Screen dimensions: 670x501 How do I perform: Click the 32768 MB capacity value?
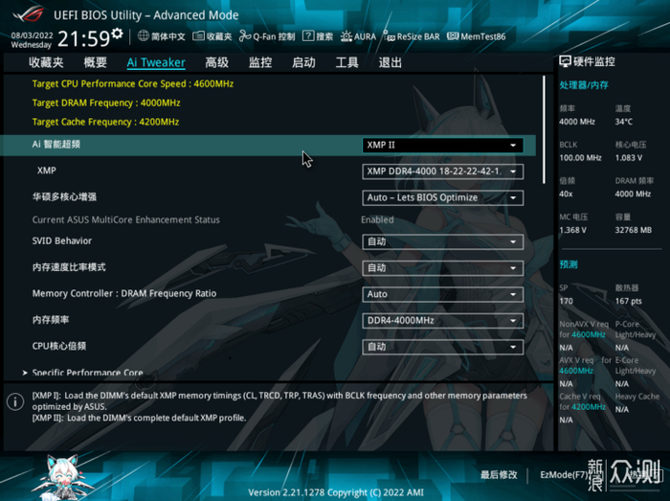click(634, 230)
